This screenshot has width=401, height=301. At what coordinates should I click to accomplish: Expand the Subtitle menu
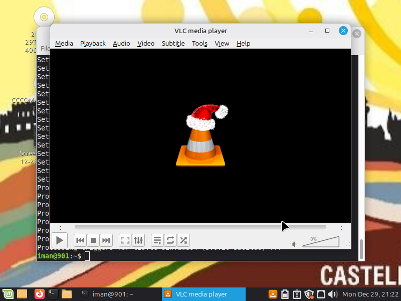[173, 44]
